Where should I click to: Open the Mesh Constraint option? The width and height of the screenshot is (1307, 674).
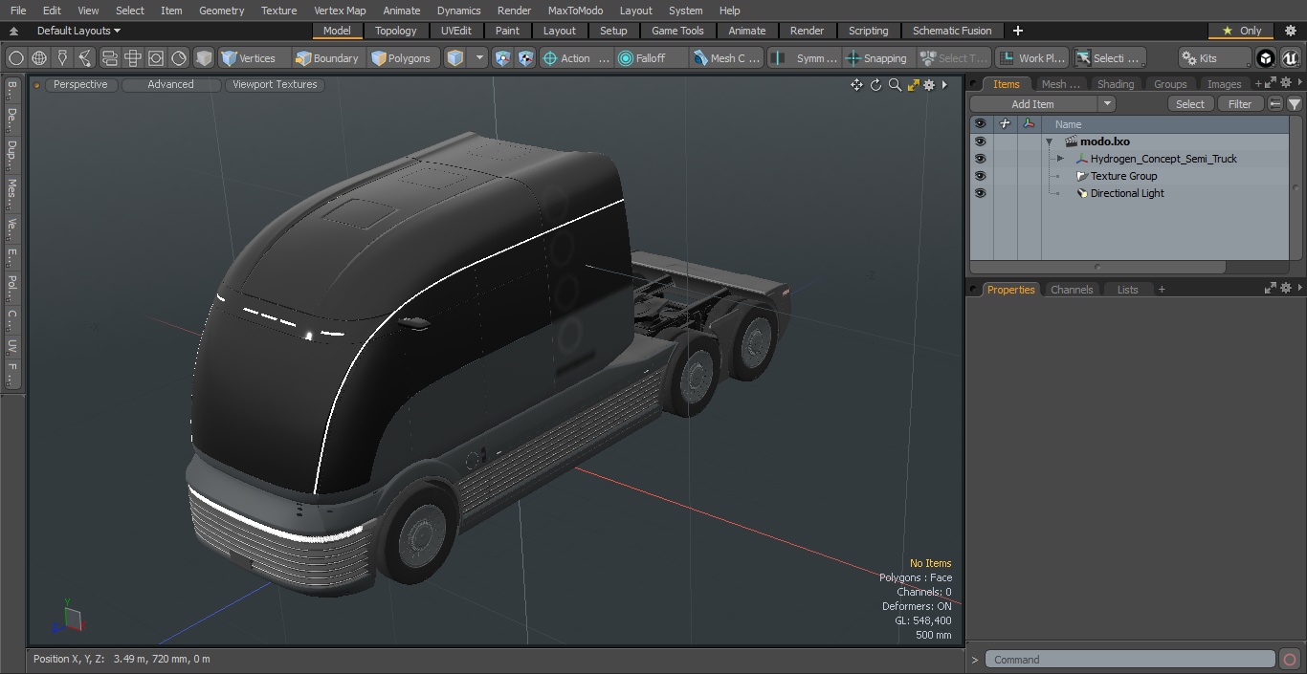tap(727, 58)
